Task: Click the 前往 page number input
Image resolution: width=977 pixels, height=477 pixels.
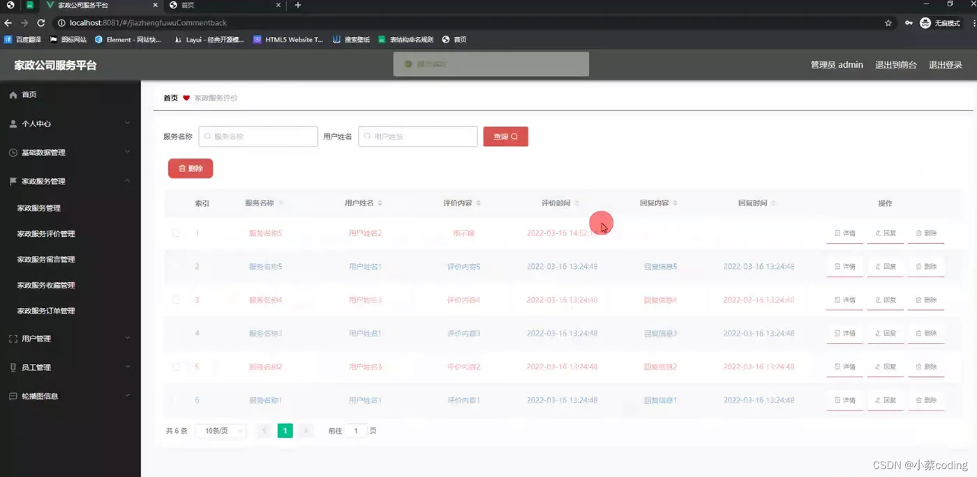Action: 356,431
